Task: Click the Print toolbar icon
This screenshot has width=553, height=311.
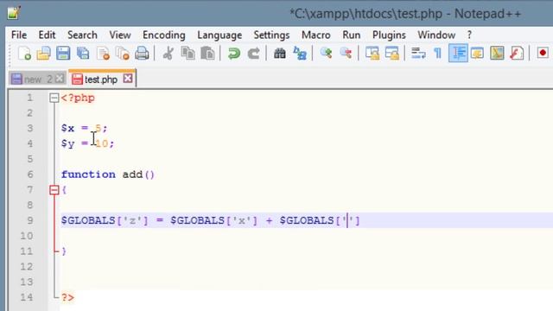Action: click(142, 54)
